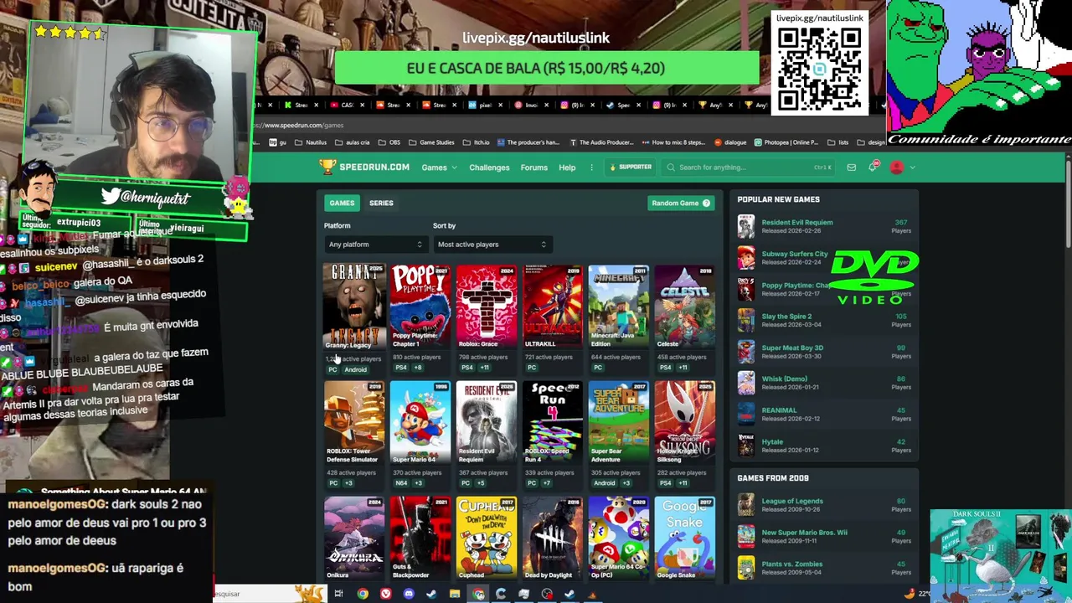The width and height of the screenshot is (1072, 603).
Task: Open Forums in the navigation bar
Action: pyautogui.click(x=533, y=167)
